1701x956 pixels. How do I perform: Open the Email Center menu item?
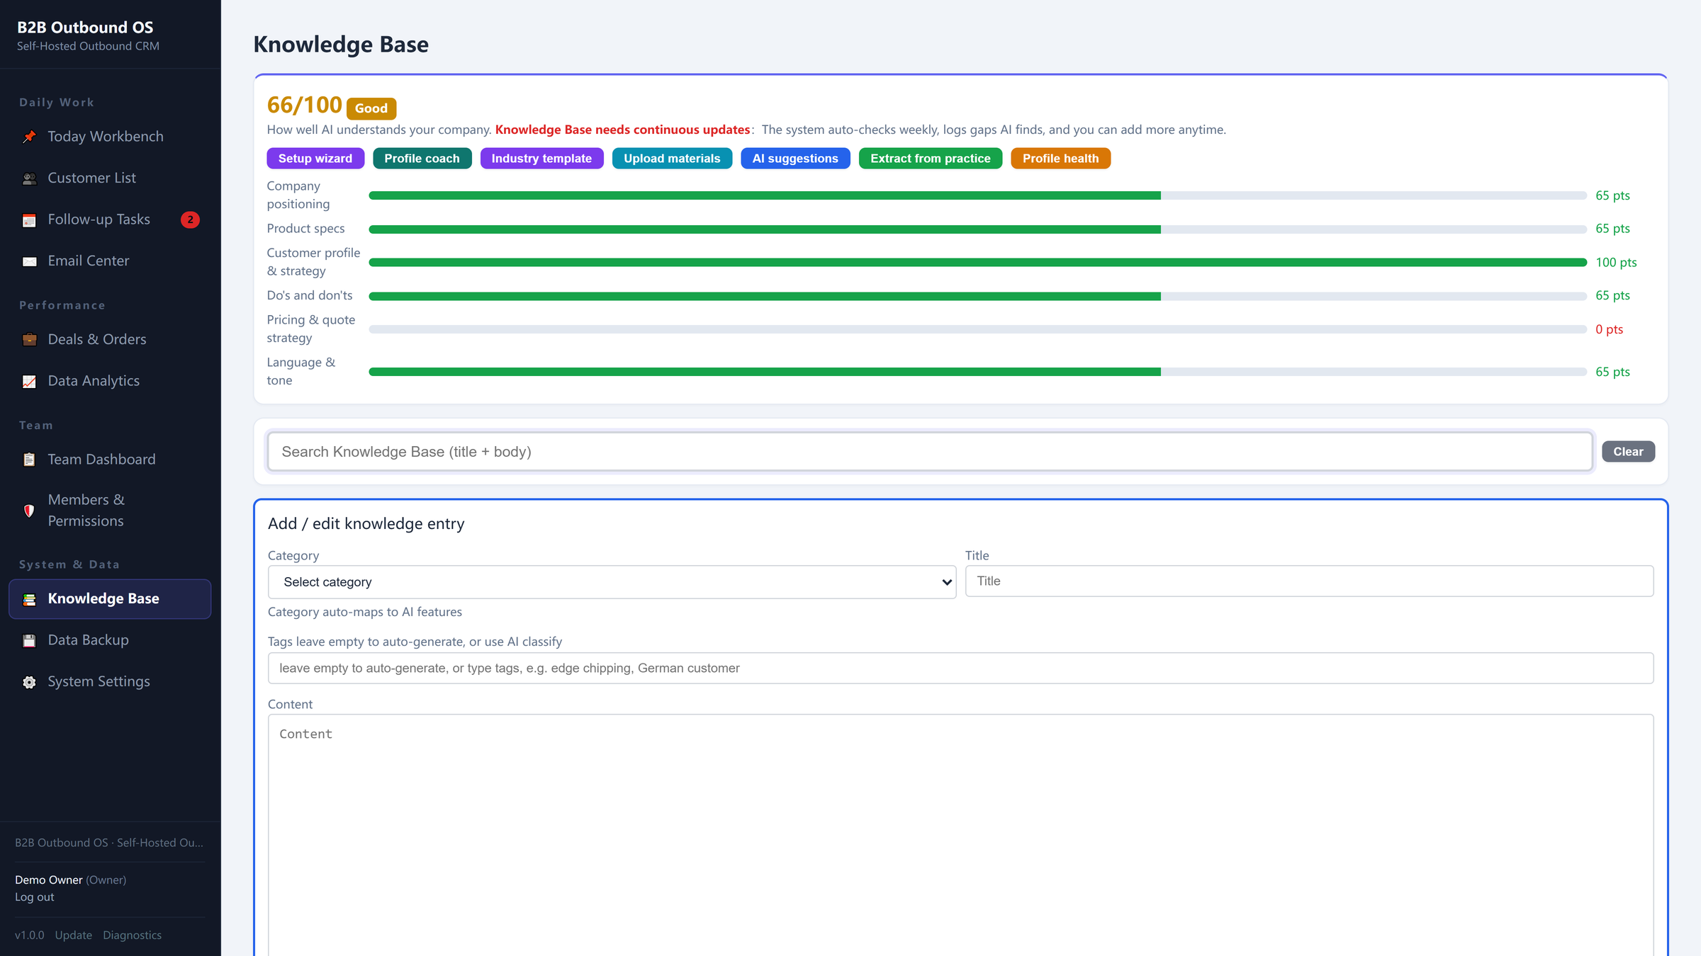coord(110,261)
